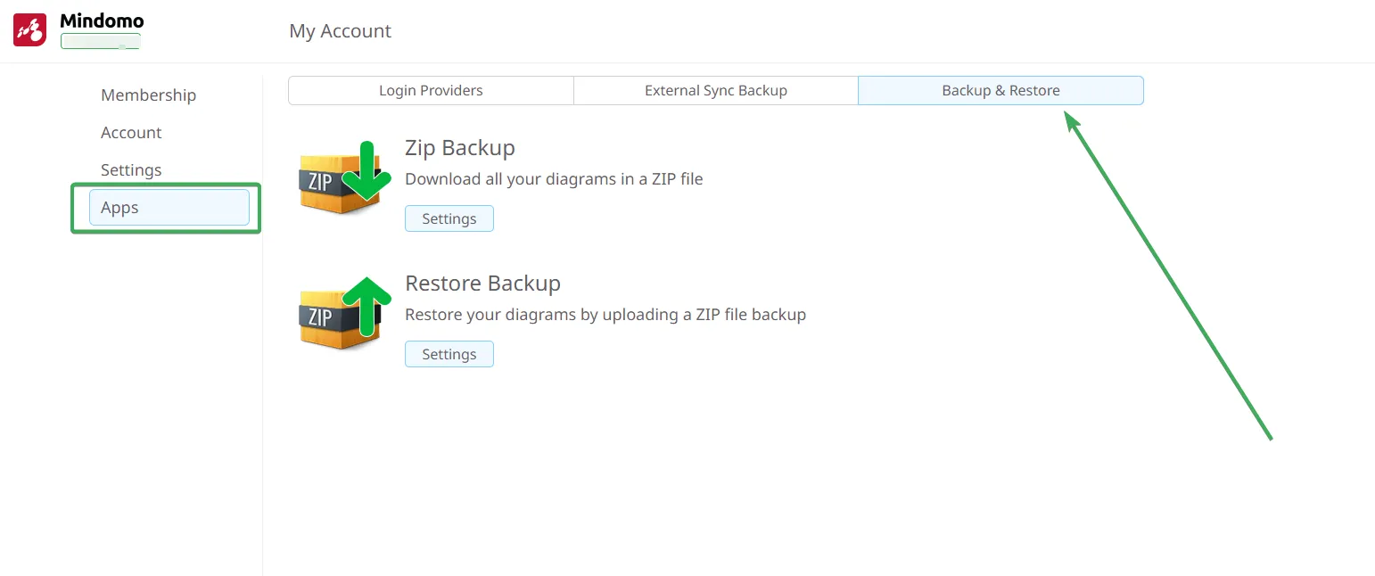Select the Backup & Restore tab
Image resolution: width=1375 pixels, height=576 pixels.
tap(1000, 91)
